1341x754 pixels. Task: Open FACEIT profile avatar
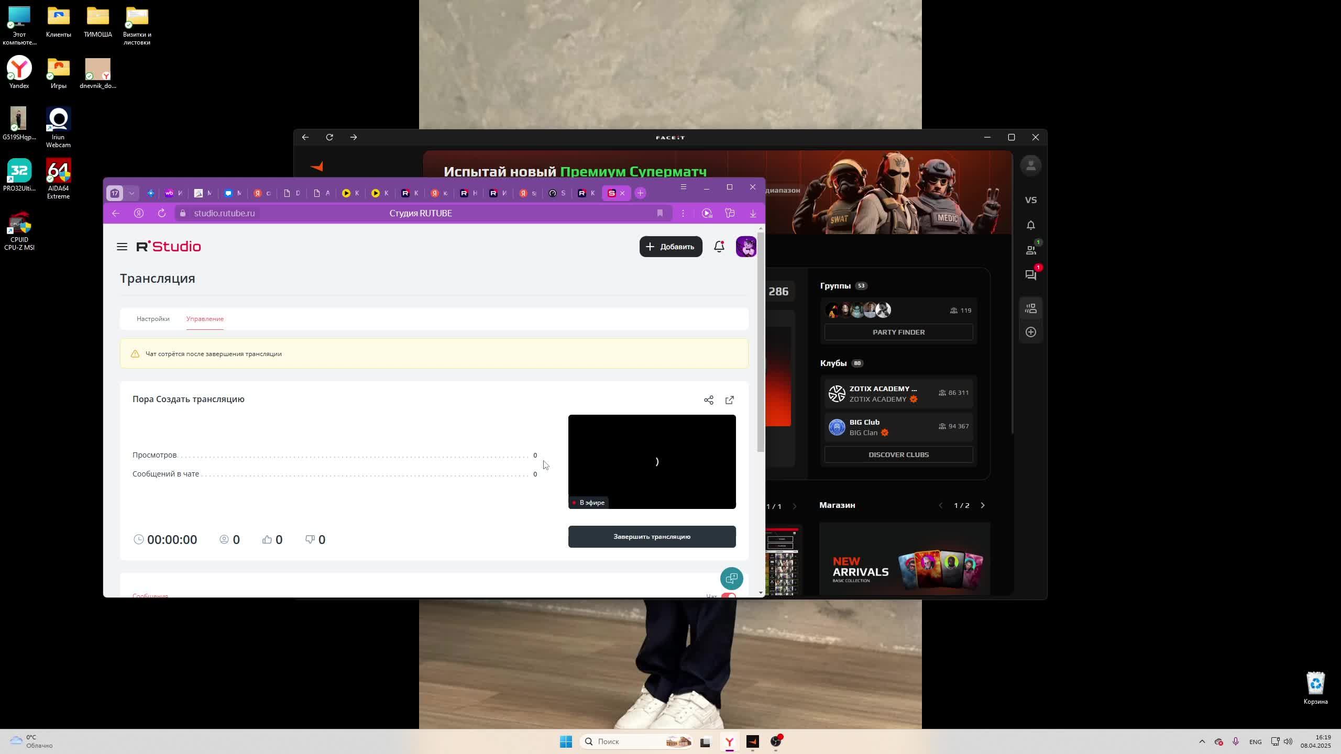click(x=1031, y=166)
